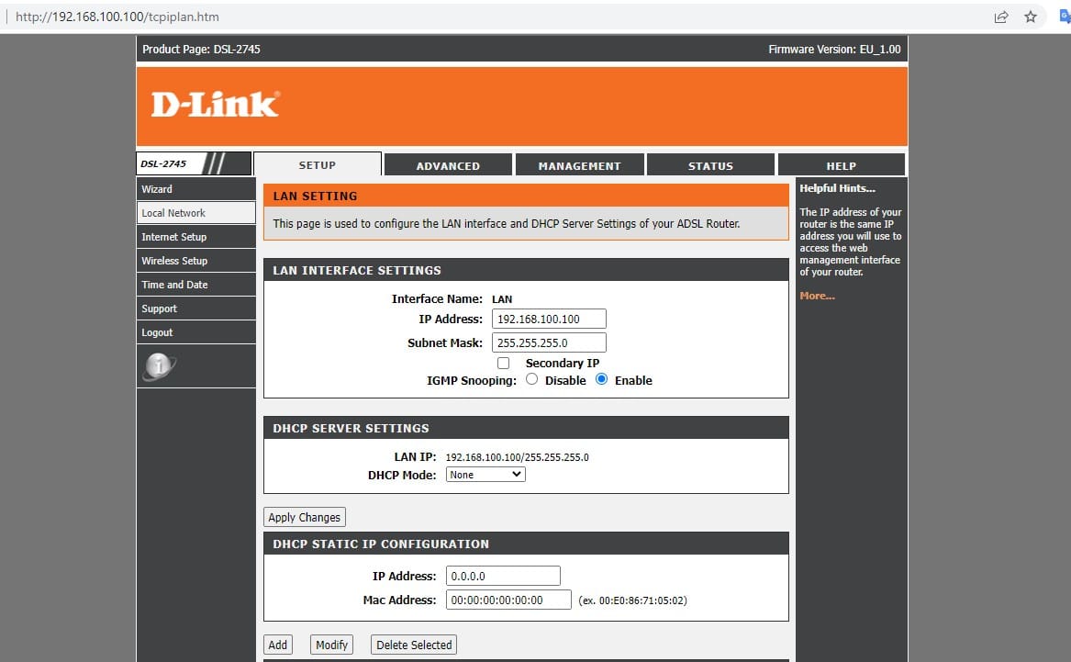
Task: View the STATUS tab
Action: (710, 164)
